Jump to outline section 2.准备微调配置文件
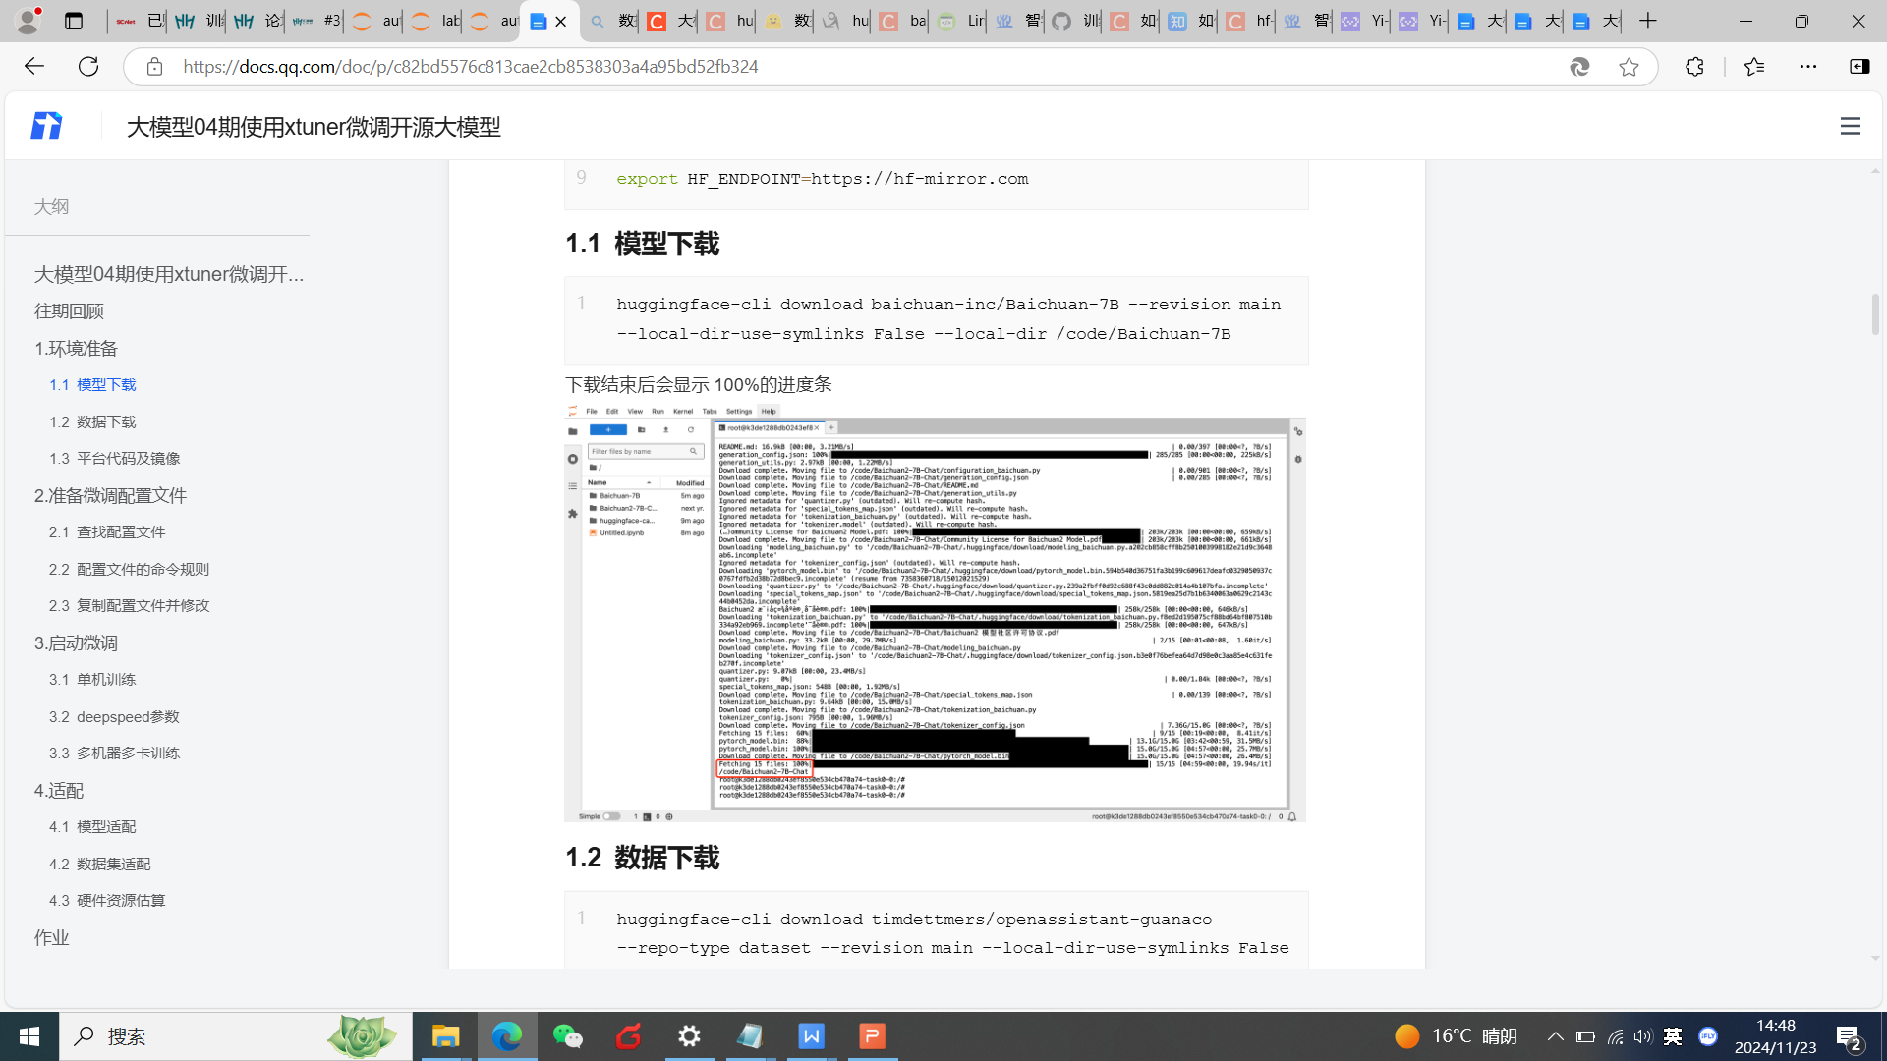The image size is (1887, 1061). coord(110,495)
